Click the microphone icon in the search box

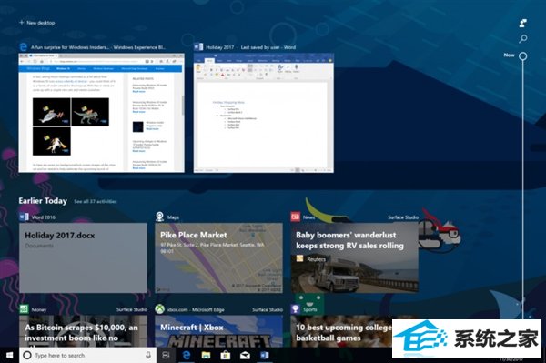(x=148, y=356)
